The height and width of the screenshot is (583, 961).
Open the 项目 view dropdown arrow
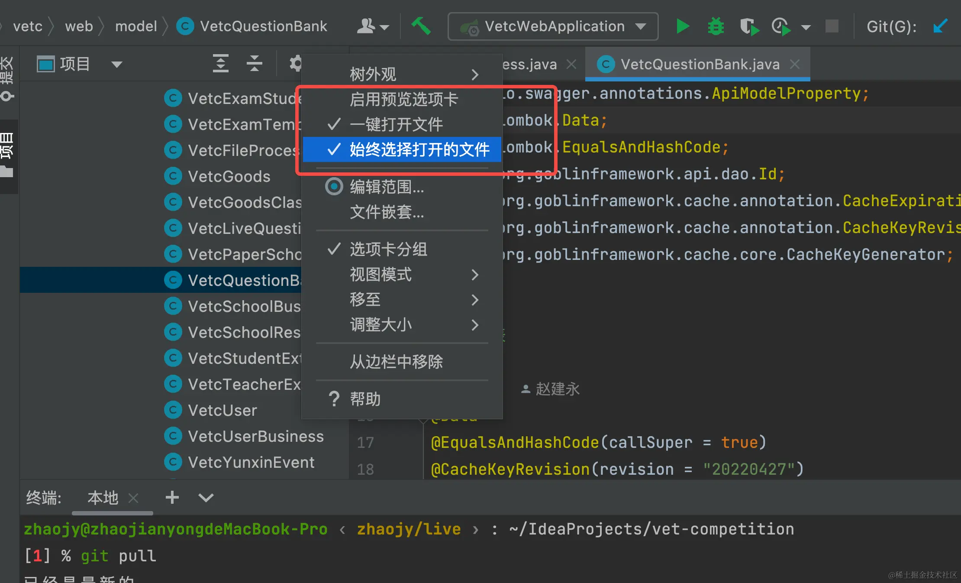point(116,65)
